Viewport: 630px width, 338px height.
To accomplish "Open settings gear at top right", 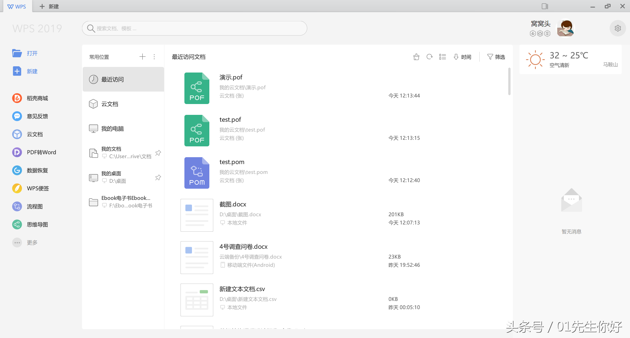I will pos(618,28).
